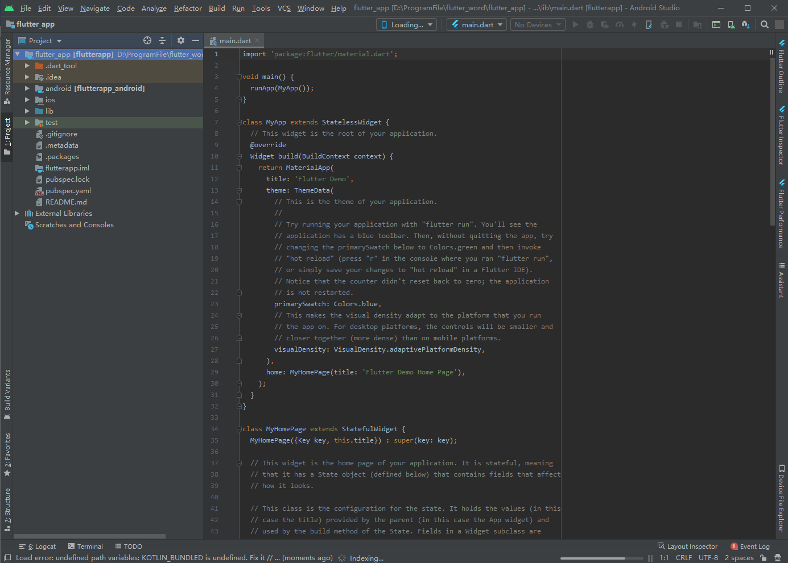Open the Flutter Outline side panel
The height and width of the screenshot is (563, 788).
tap(782, 66)
